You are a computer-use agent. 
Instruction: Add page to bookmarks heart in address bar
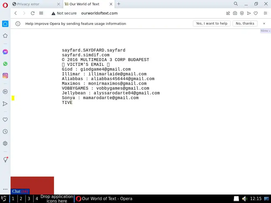pyautogui.click(x=256, y=13)
